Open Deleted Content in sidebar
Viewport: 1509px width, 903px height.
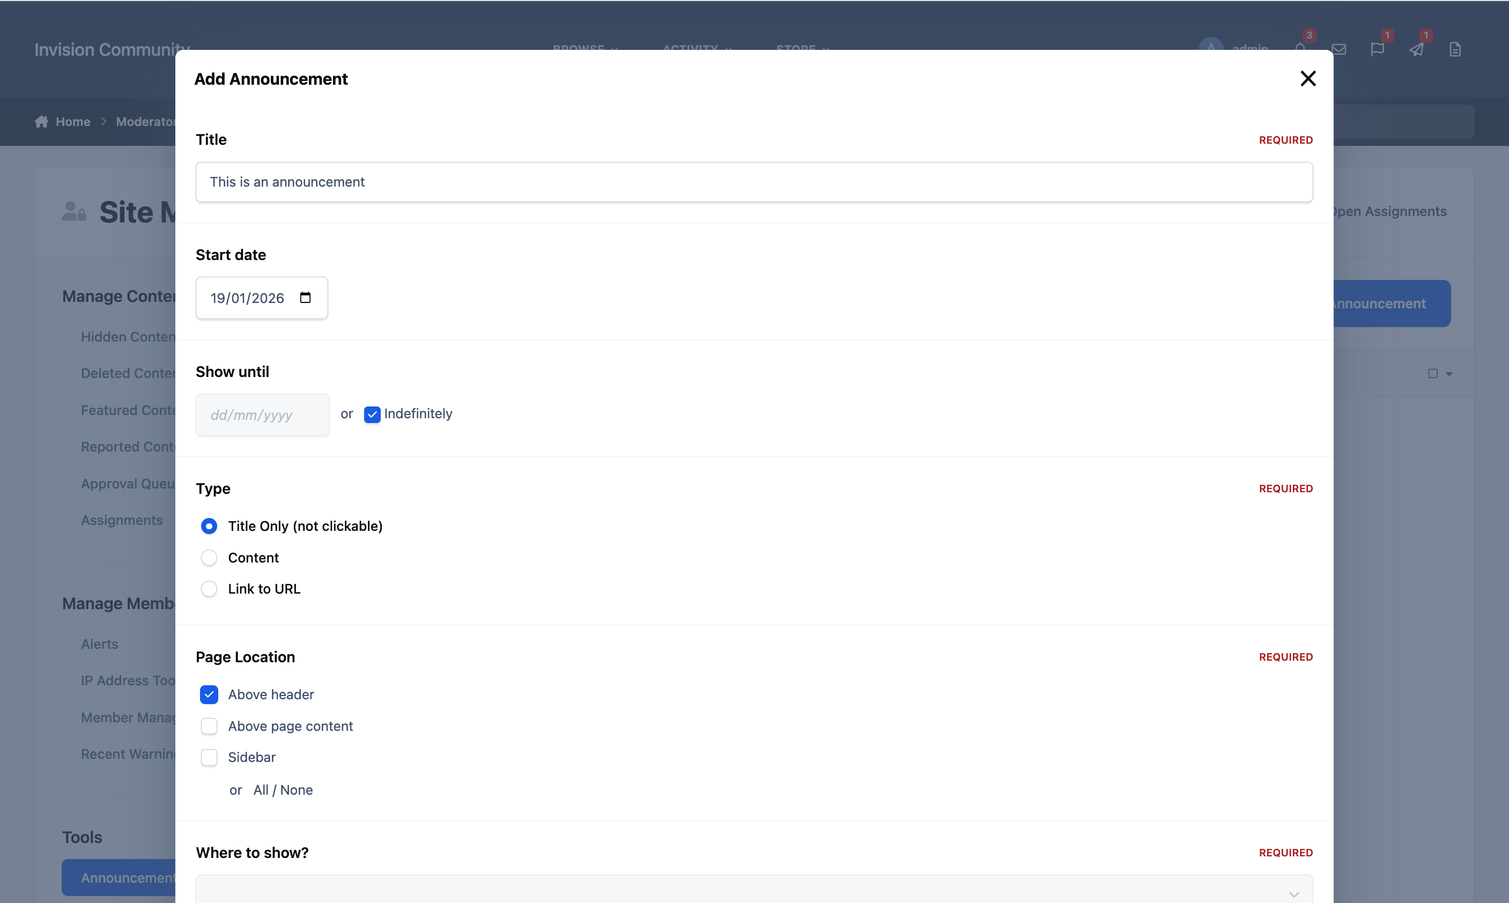pos(128,373)
